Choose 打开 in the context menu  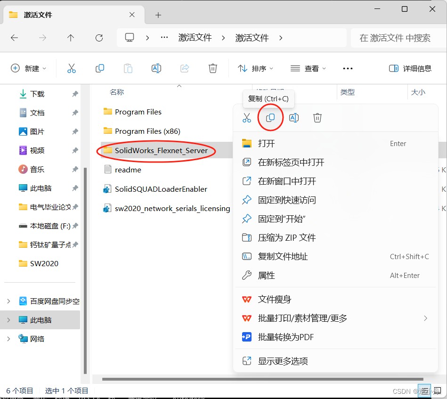point(336,144)
